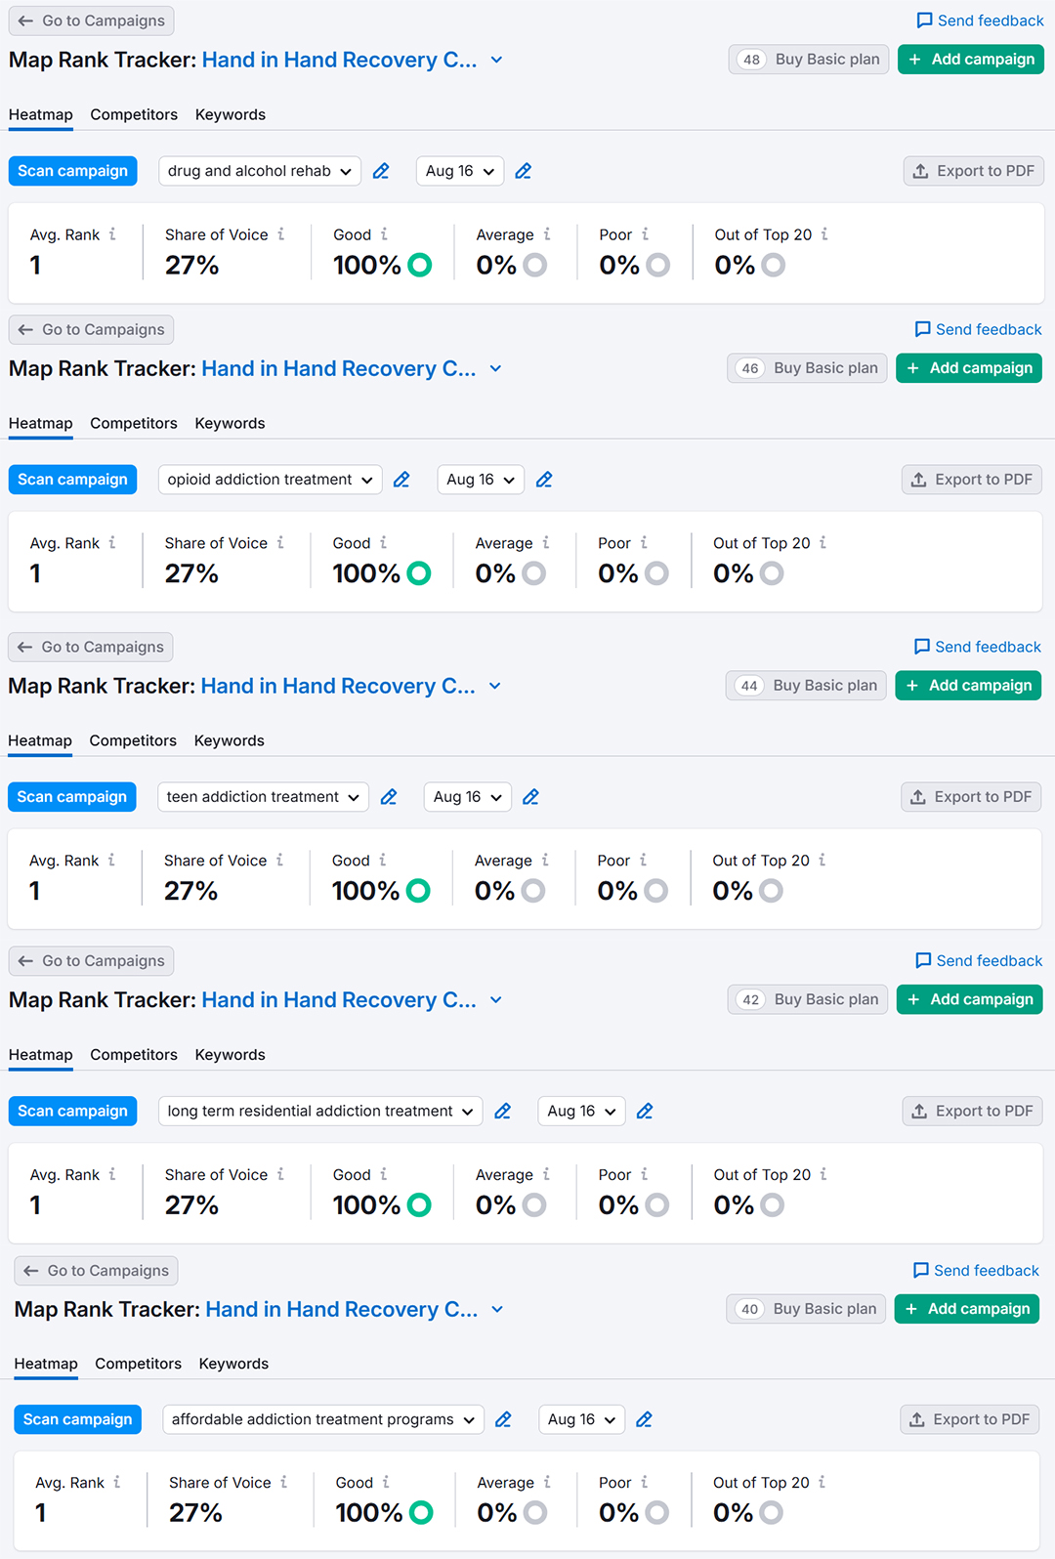Click edit pencil beside "opioid addiction treatment" dropdown
The image size is (1055, 1559).
click(x=401, y=480)
